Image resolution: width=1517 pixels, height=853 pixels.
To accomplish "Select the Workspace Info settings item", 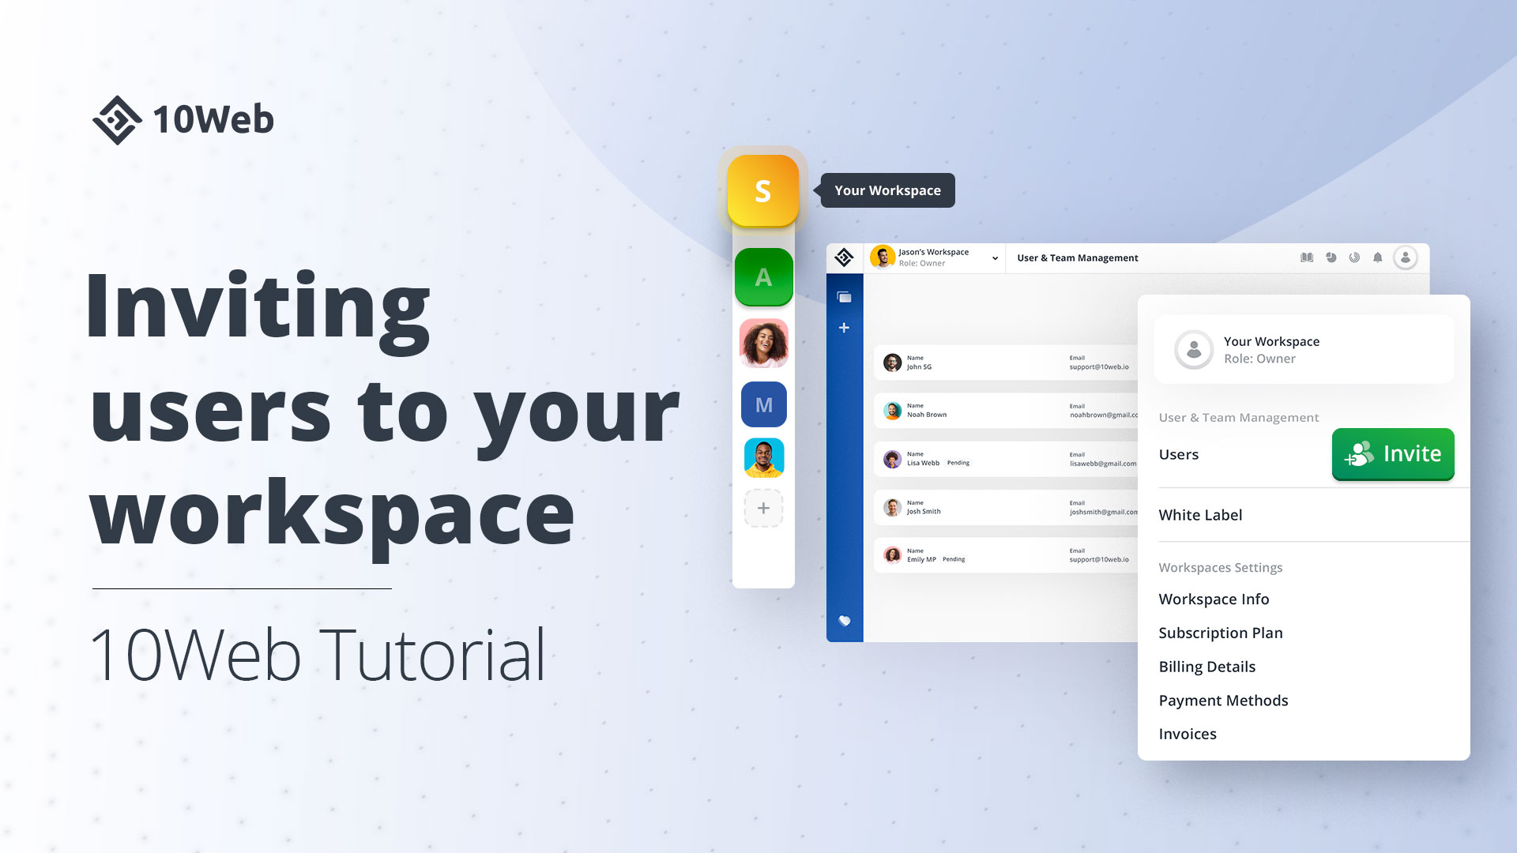I will tap(1213, 598).
